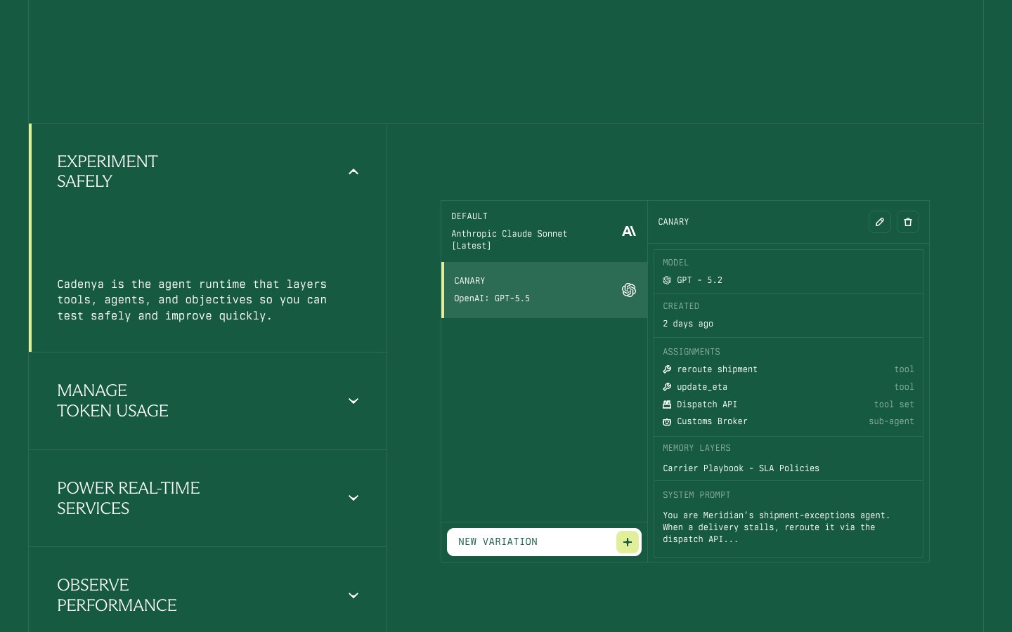The height and width of the screenshot is (632, 1012).
Task: Select the Default variation with Anthropic Claude Sonnet
Action: click(x=544, y=231)
